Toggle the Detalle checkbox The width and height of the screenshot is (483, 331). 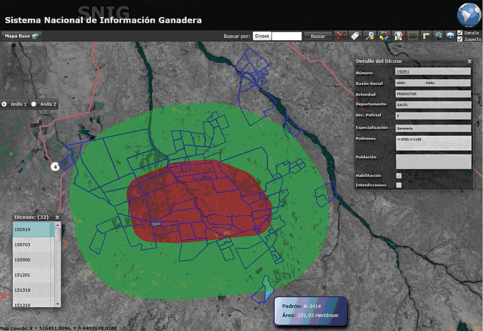click(460, 33)
